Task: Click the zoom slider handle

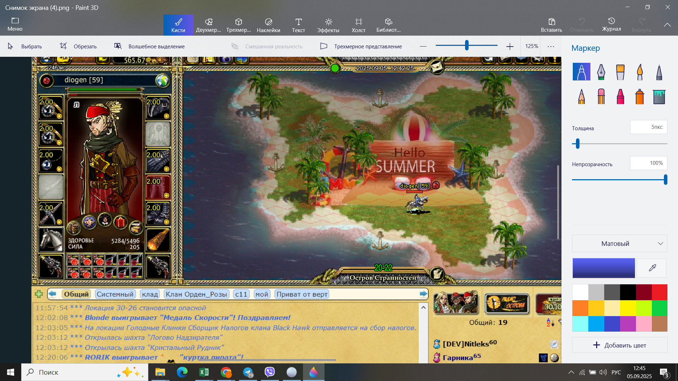Action: point(466,45)
